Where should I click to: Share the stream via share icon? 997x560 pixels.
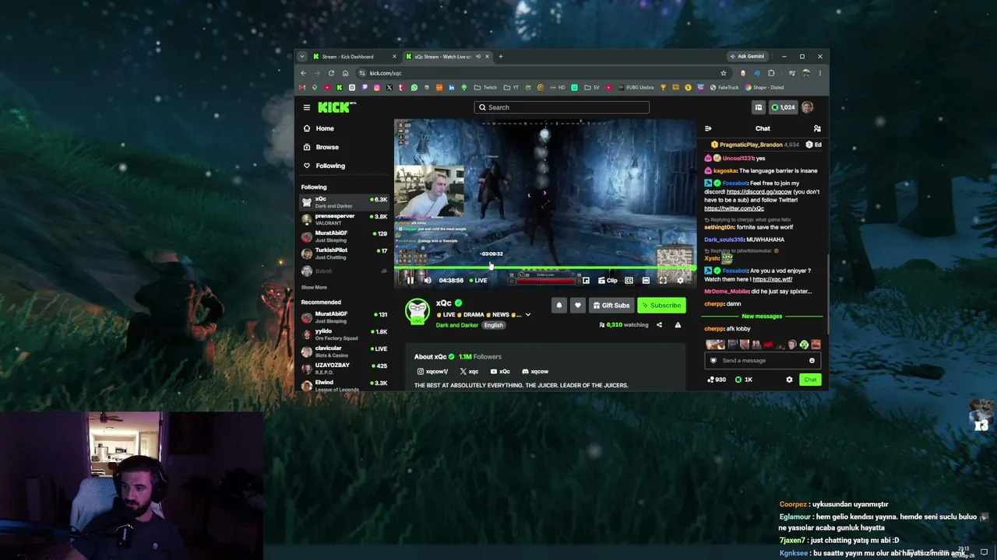point(659,325)
